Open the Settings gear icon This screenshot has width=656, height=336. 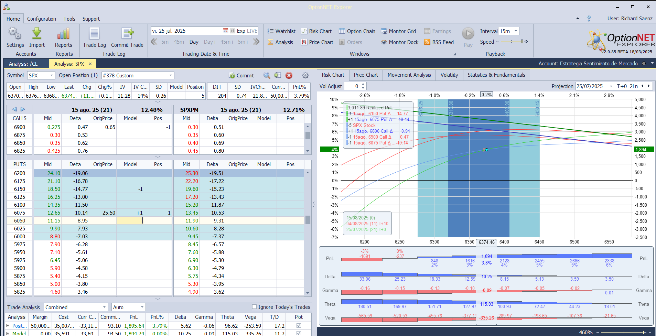pyautogui.click(x=15, y=34)
